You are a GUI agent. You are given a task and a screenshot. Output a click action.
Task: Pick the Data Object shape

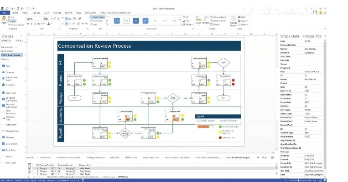(x=10, y=143)
